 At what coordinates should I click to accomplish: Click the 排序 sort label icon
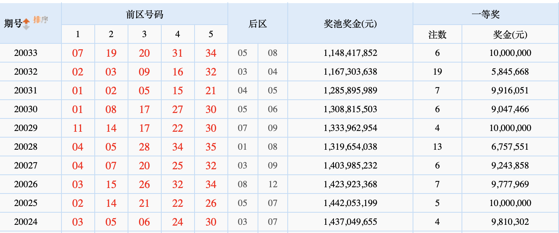(x=40, y=20)
